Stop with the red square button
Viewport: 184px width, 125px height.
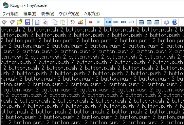click(x=91, y=22)
